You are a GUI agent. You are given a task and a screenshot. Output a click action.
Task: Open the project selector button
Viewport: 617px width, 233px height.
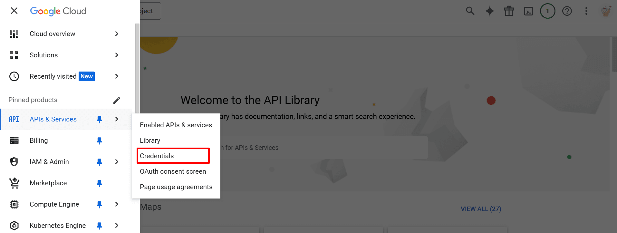pyautogui.click(x=150, y=11)
